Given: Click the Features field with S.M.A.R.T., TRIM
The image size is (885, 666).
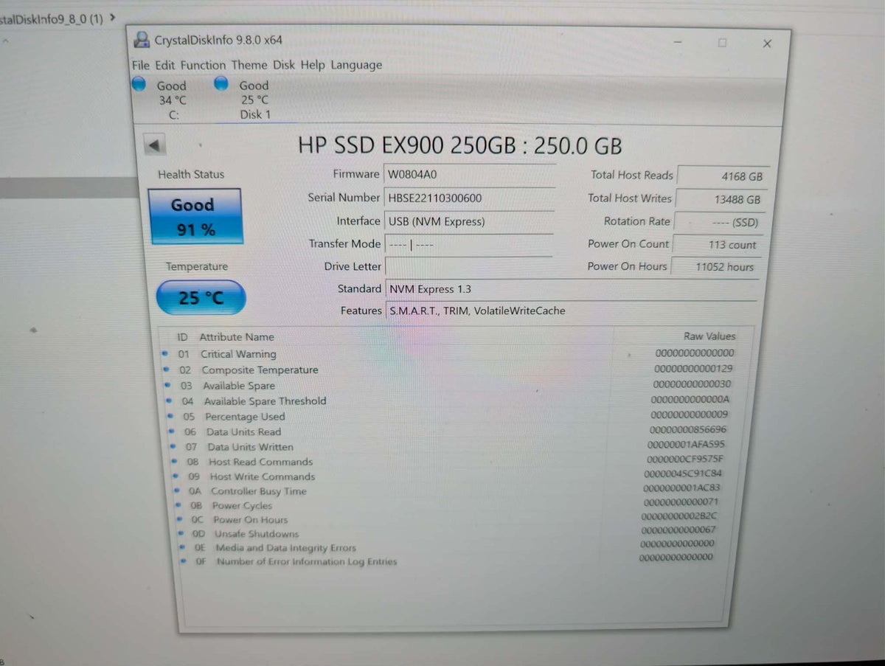Looking at the screenshot, I should (x=571, y=311).
